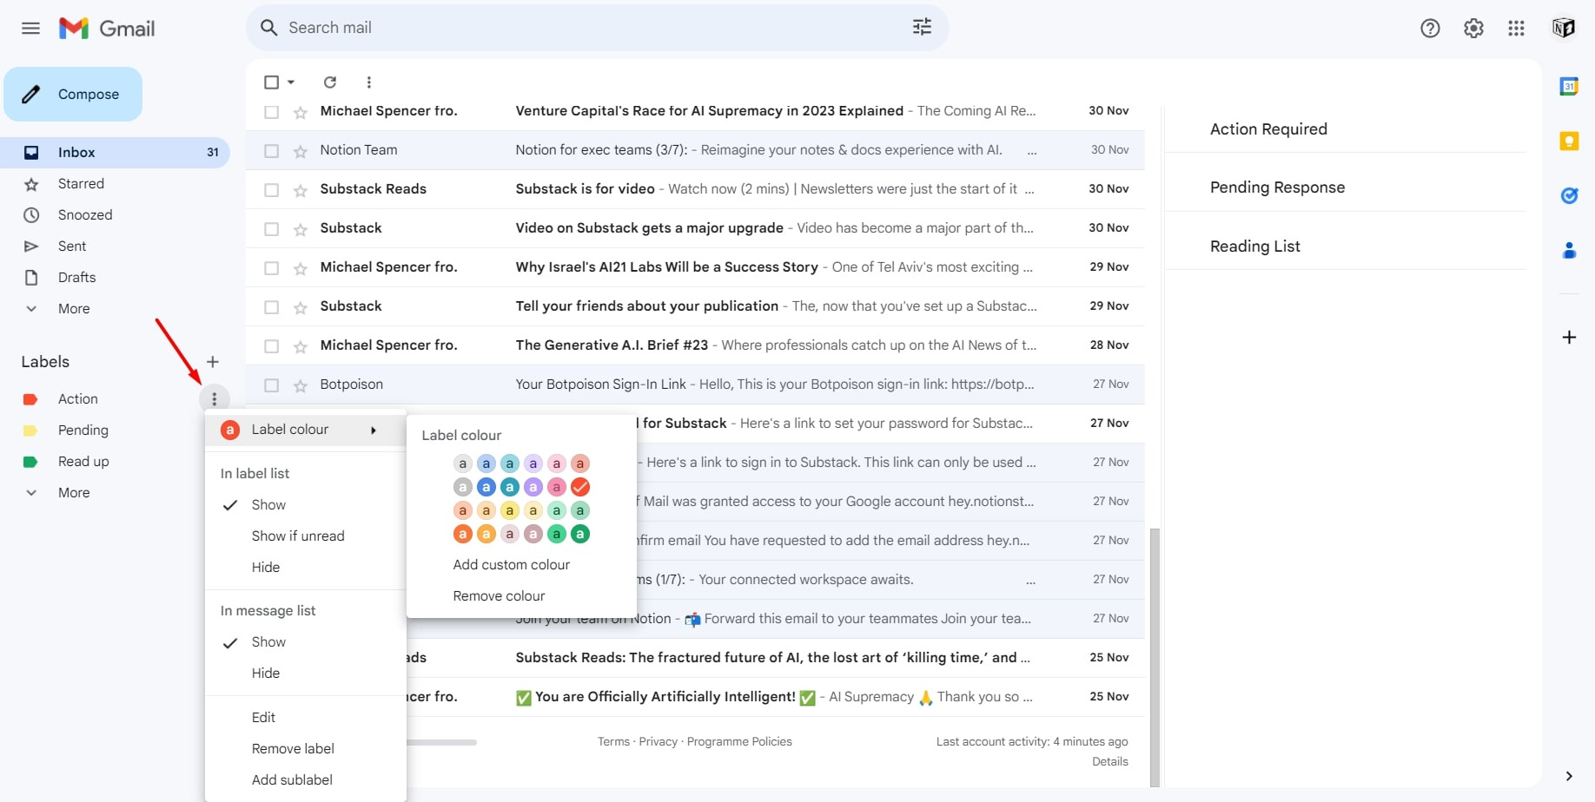Select Add sublabel menu item

292,779
